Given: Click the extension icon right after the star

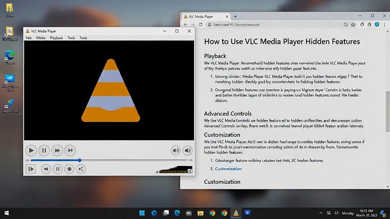Looking at the screenshot, I should [x=362, y=24].
